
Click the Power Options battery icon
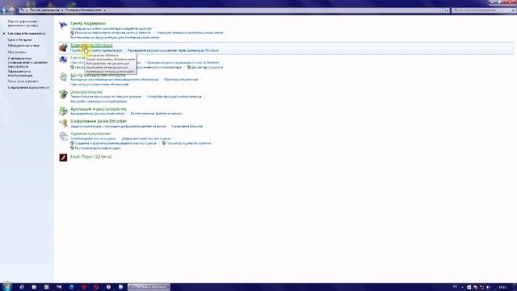click(x=63, y=94)
